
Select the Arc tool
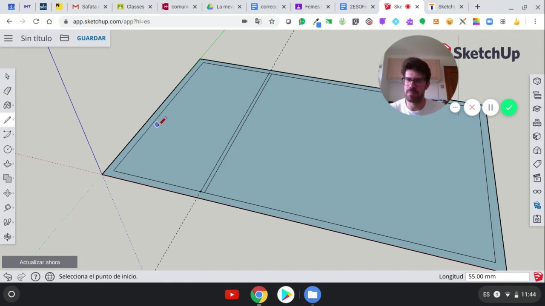(7, 135)
